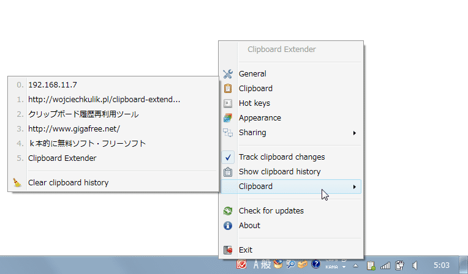The image size is (468, 274).
Task: Click the blue help question mark icon
Action: point(315,264)
